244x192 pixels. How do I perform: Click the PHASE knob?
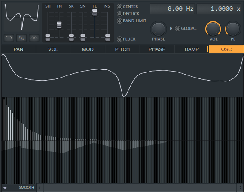pyautogui.click(x=159, y=29)
